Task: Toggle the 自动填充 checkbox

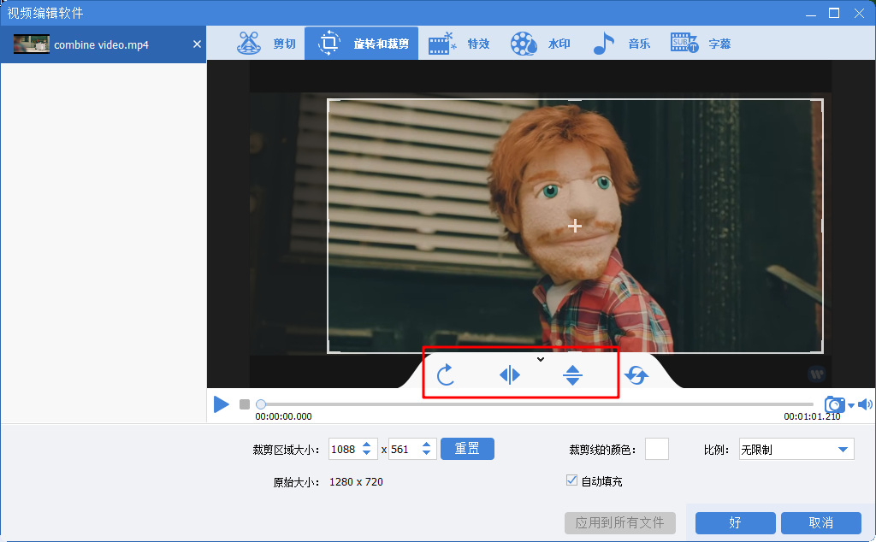Action: pos(571,480)
